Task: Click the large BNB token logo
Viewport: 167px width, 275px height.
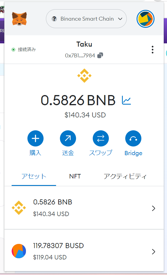Action: pos(84,76)
